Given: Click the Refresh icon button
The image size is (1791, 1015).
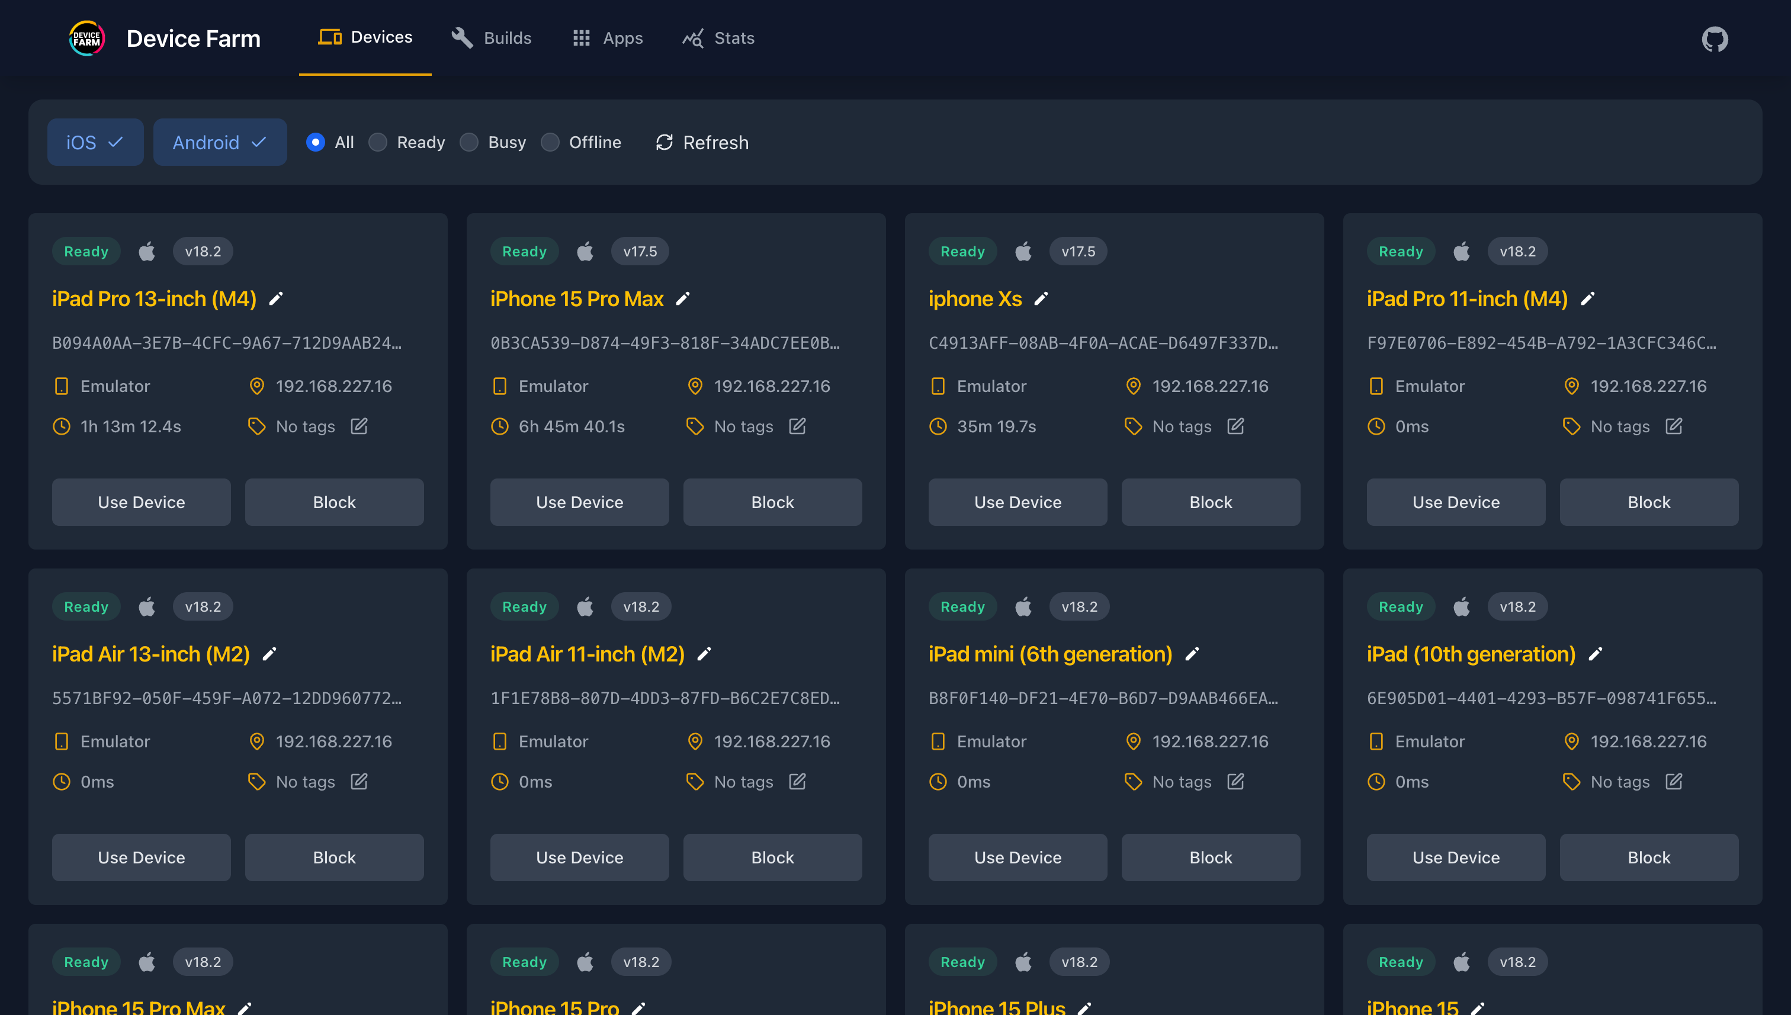Looking at the screenshot, I should click(x=665, y=142).
